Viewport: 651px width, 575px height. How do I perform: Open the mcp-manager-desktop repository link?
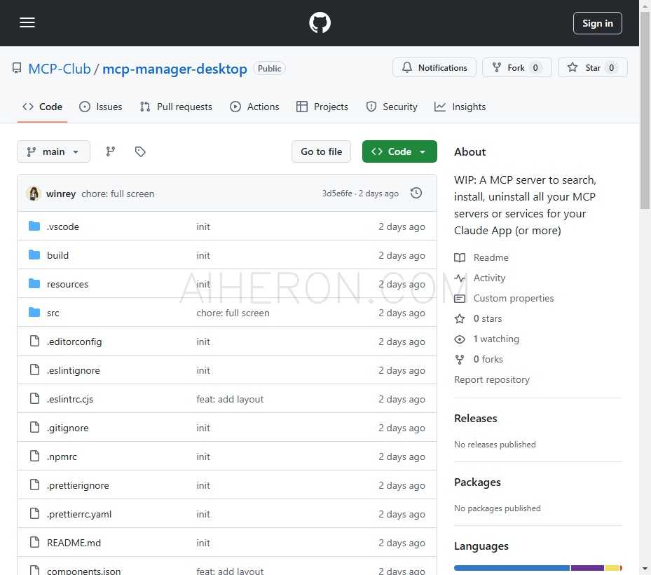174,69
